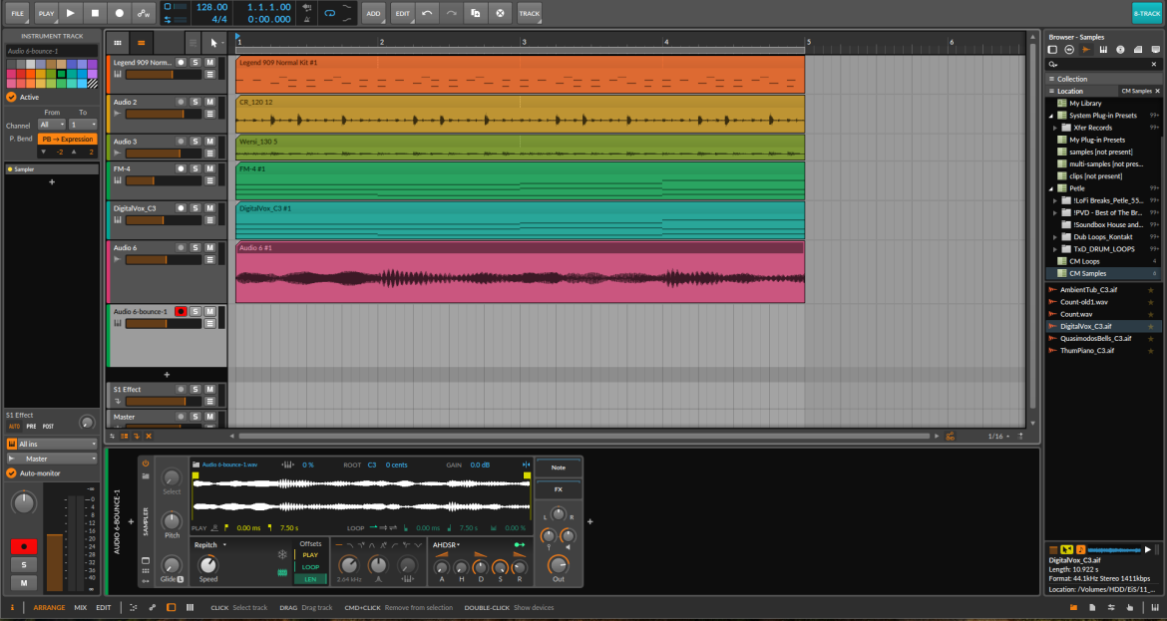Select the music disc browser icon
Viewport: 1167px width, 621px height.
(1120, 50)
